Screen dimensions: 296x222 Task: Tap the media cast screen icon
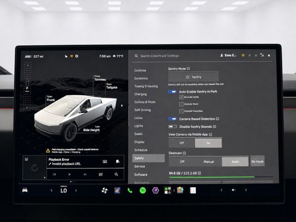pyautogui.click(x=105, y=161)
